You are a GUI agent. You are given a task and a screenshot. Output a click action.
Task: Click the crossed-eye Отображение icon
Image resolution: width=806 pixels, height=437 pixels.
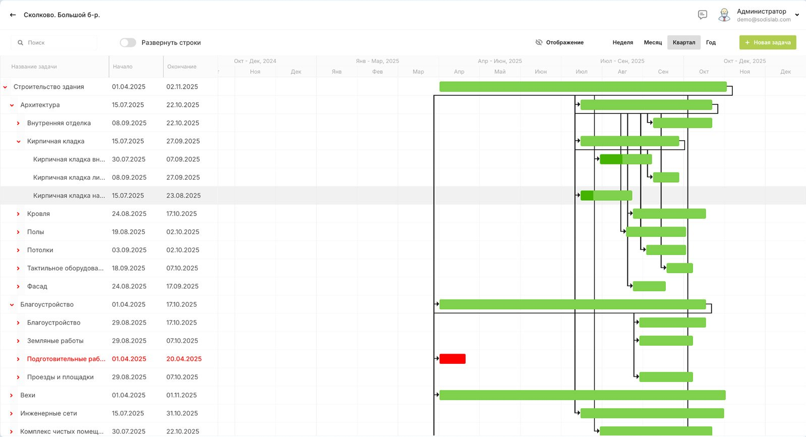[539, 42]
